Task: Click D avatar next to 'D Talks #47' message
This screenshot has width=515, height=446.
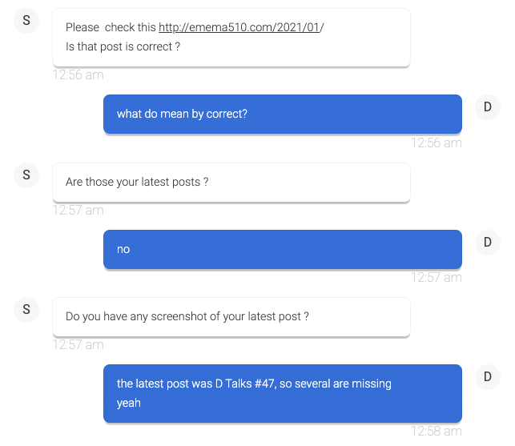Action: [488, 377]
